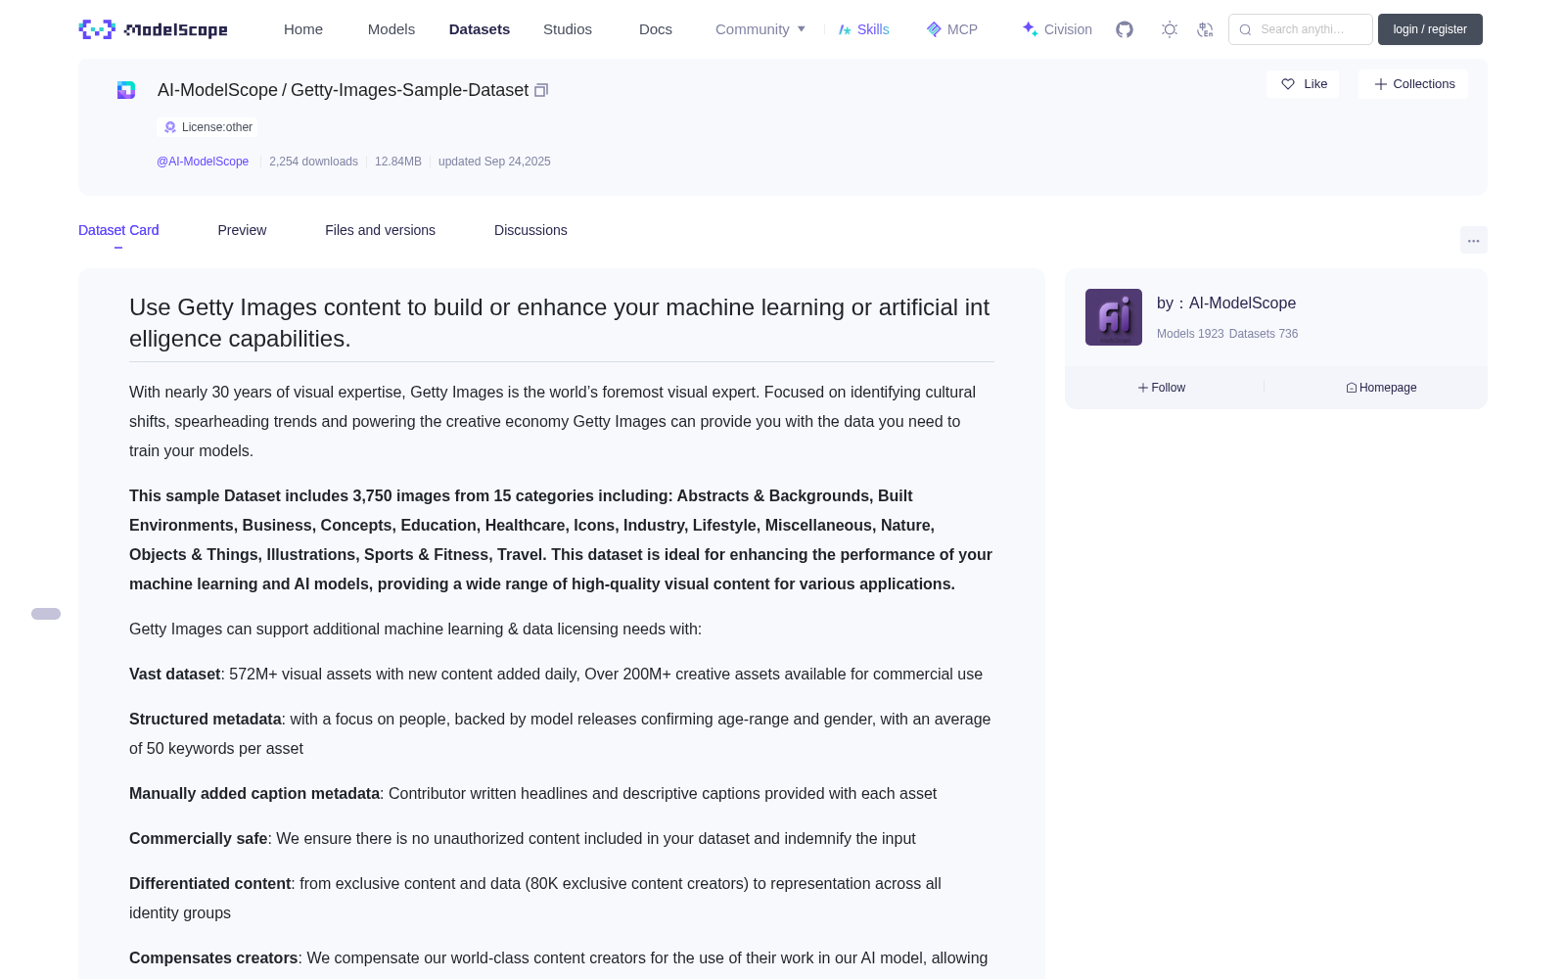This screenshot has height=979, width=1566.
Task: Click the MCP diamond icon
Action: [x=934, y=29]
